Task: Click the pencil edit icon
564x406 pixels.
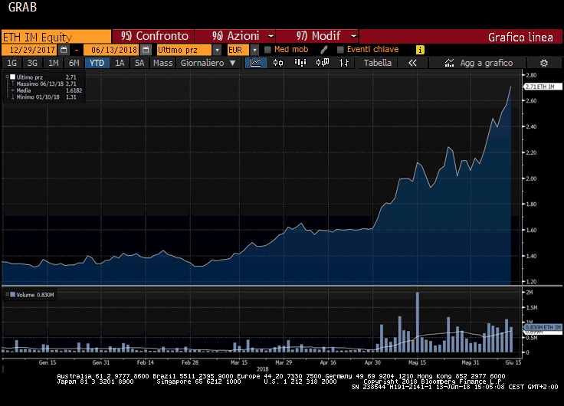Action: (x=324, y=50)
